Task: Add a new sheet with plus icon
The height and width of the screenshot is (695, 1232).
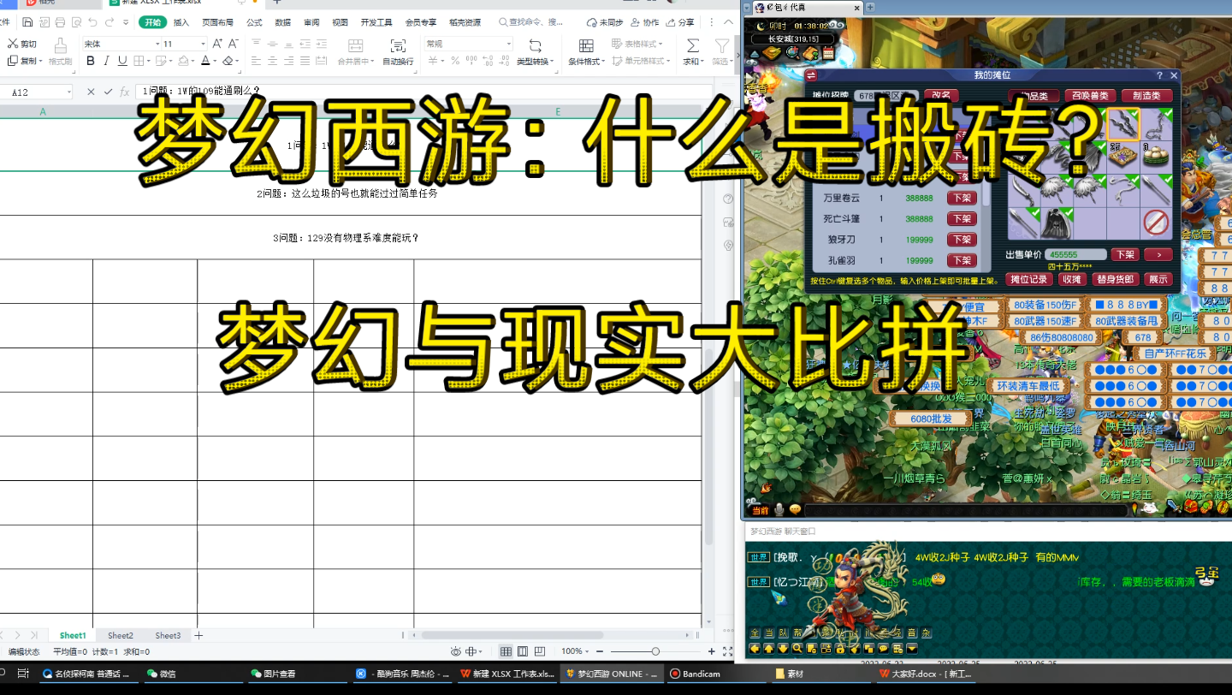Action: point(198,635)
